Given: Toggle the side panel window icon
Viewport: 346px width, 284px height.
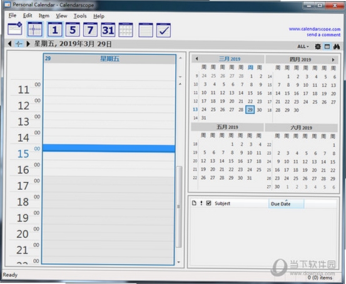Looking at the screenshot, I should click(x=327, y=46).
